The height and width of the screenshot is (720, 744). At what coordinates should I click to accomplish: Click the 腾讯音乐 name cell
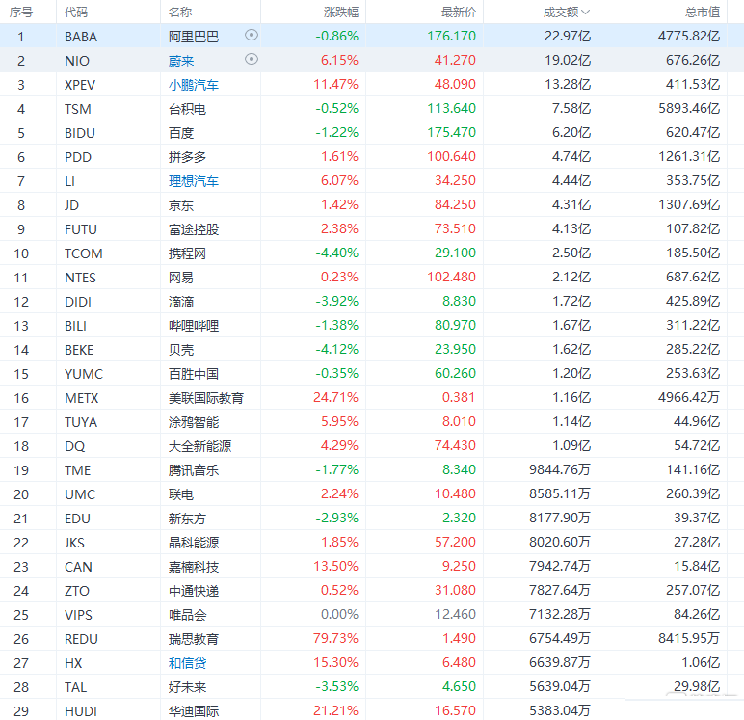point(194,470)
